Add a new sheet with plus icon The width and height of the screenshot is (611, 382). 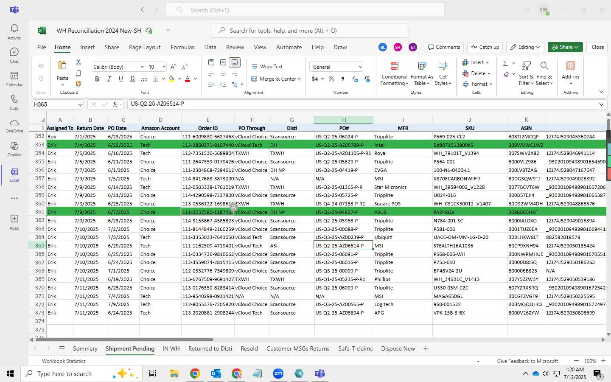coord(426,348)
